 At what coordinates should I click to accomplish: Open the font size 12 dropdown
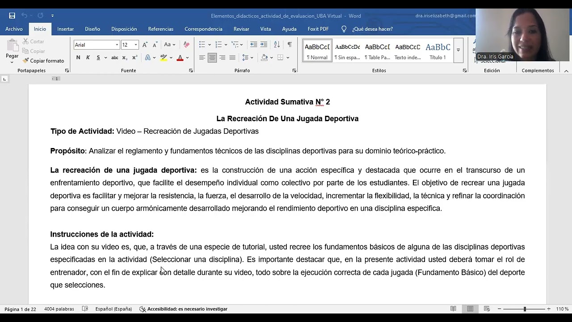(136, 45)
